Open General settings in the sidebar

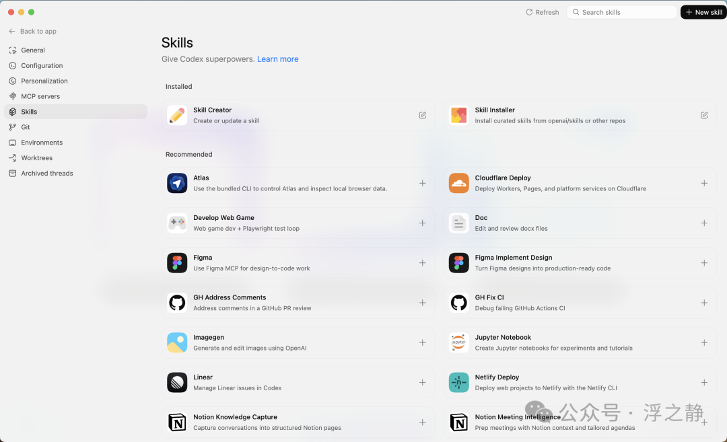75,50
